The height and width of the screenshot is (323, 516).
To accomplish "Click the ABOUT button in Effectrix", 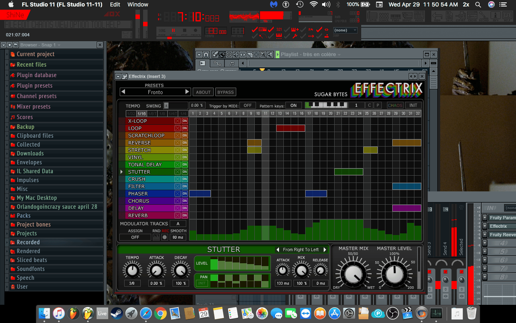I will pos(203,92).
